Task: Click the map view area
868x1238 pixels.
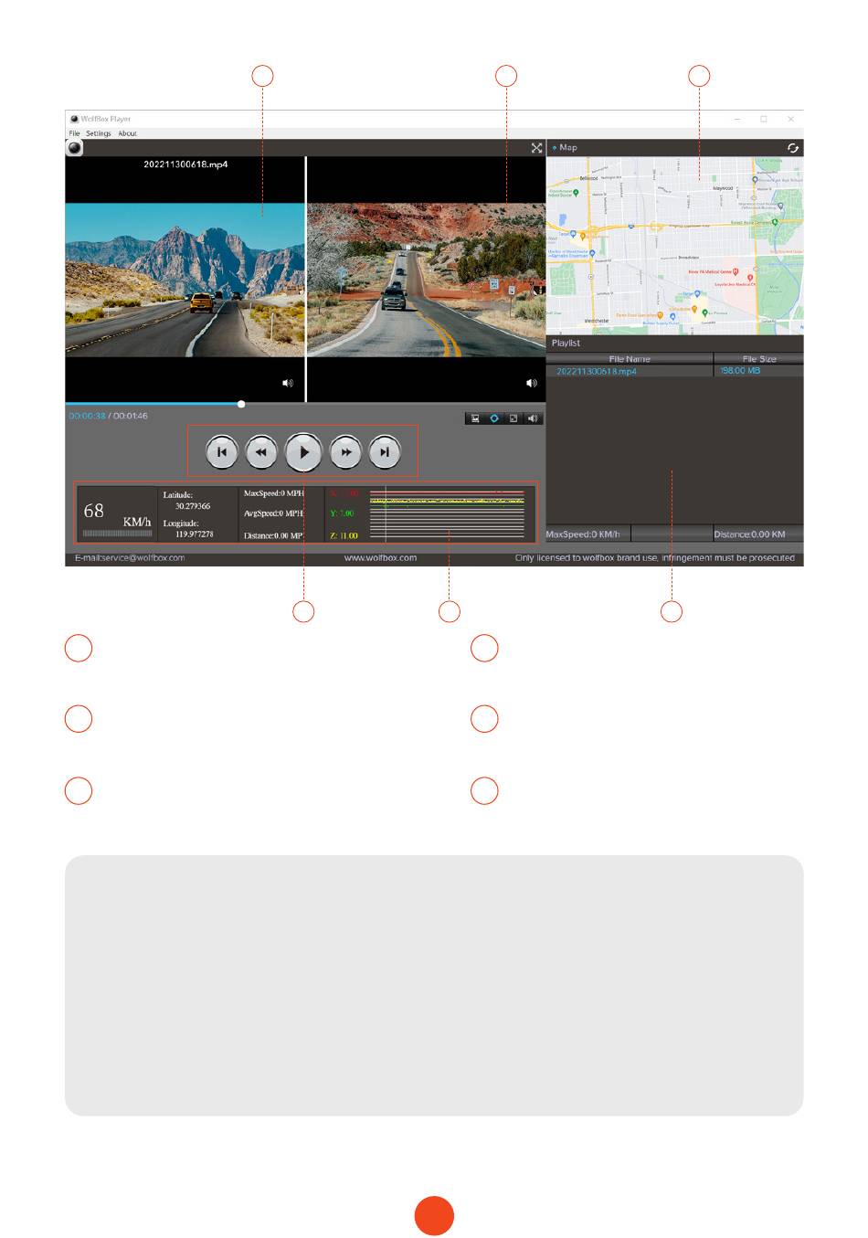Action: coord(675,245)
